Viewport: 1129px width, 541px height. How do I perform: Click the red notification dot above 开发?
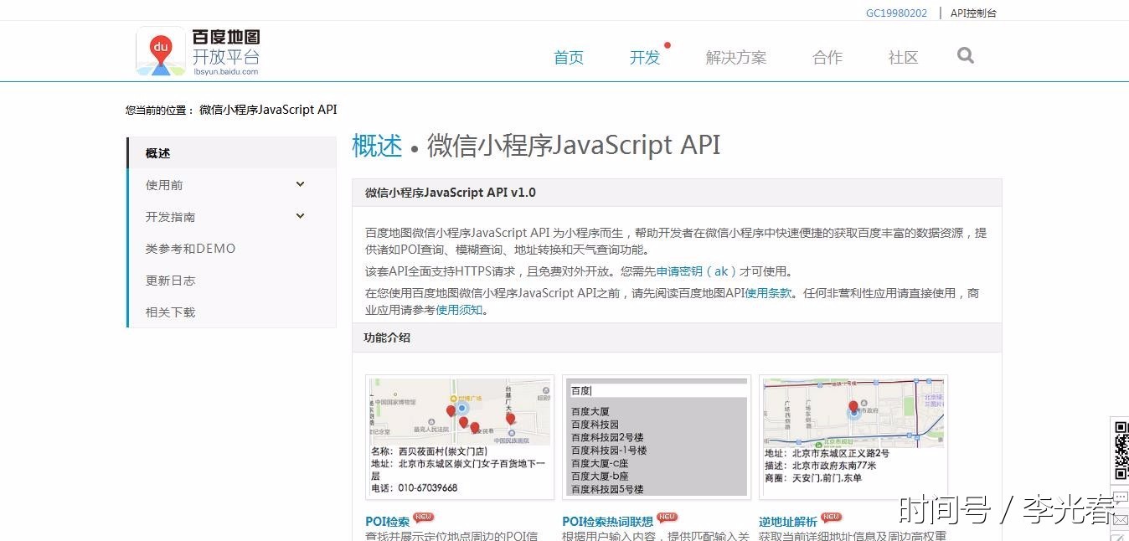coord(668,45)
